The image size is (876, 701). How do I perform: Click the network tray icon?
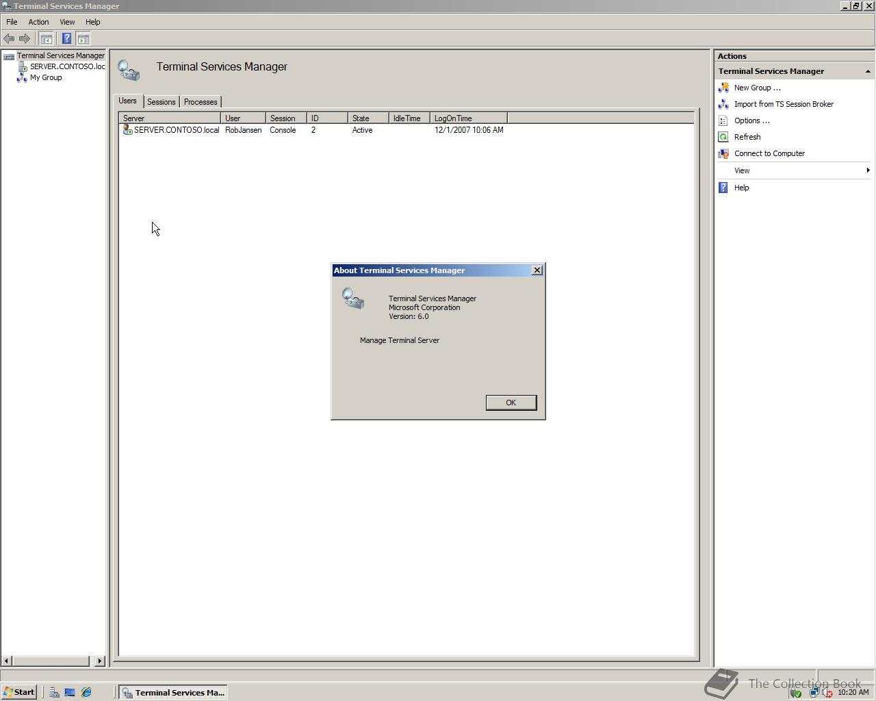pos(814,693)
